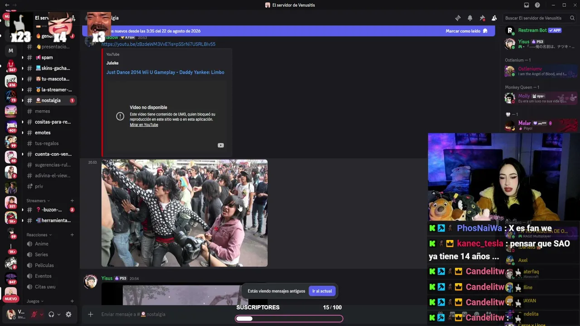Open the Help question mark icon
580x326 pixels.
(537, 5)
